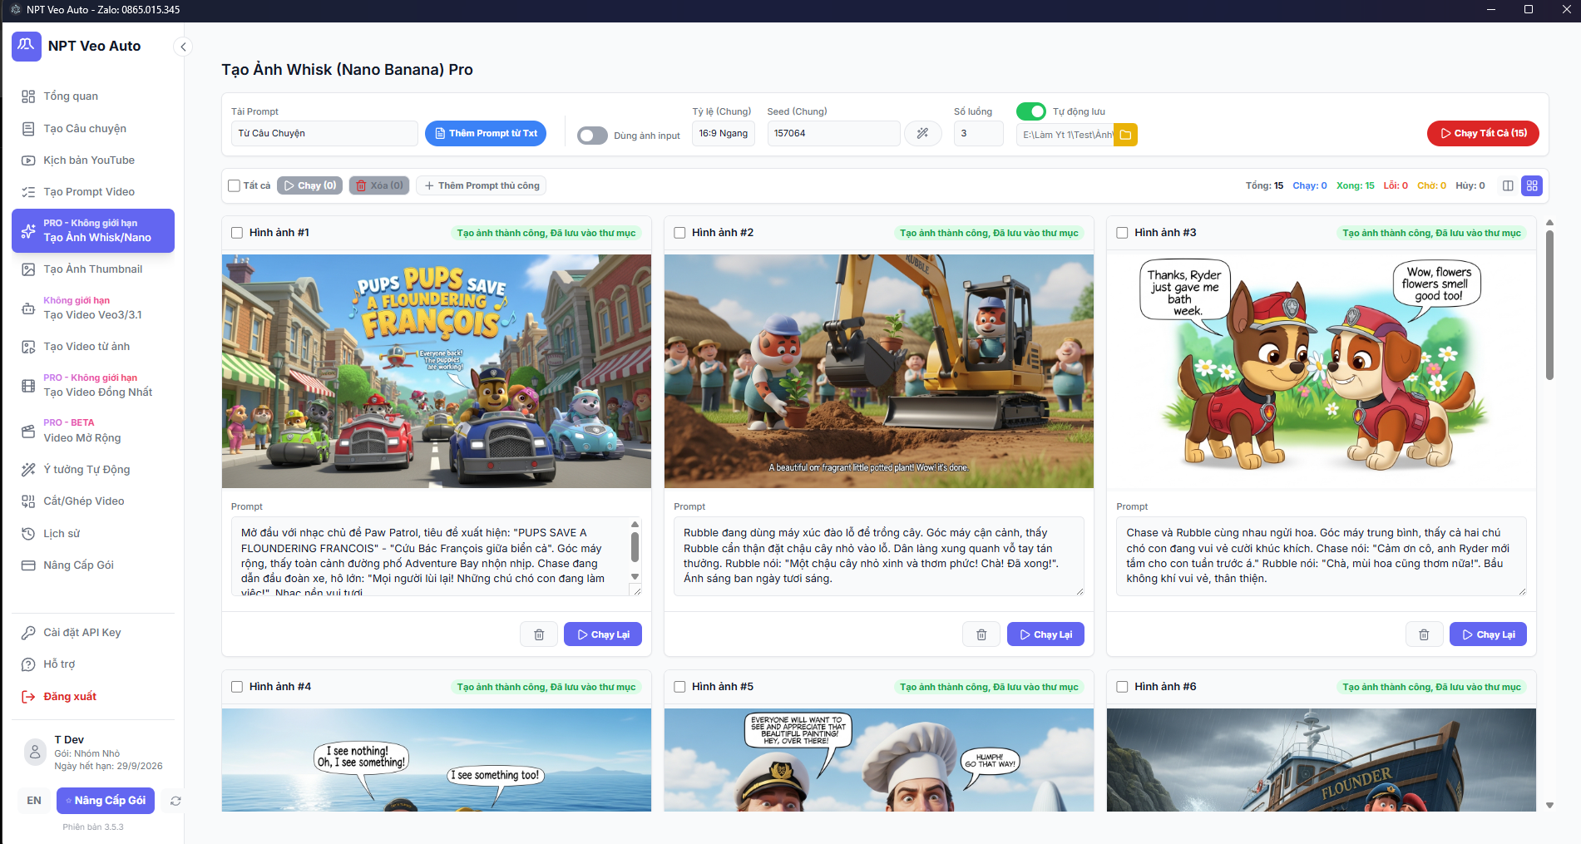This screenshot has height=844, width=1581.
Task: Click the Hình ảnh #3 puppies thumbnail
Action: pos(1321,371)
